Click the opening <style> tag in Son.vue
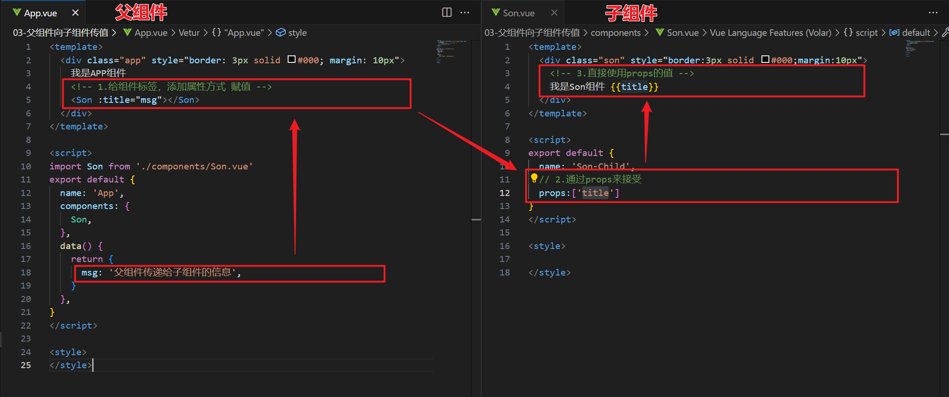Image resolution: width=949 pixels, height=397 pixels. [547, 246]
